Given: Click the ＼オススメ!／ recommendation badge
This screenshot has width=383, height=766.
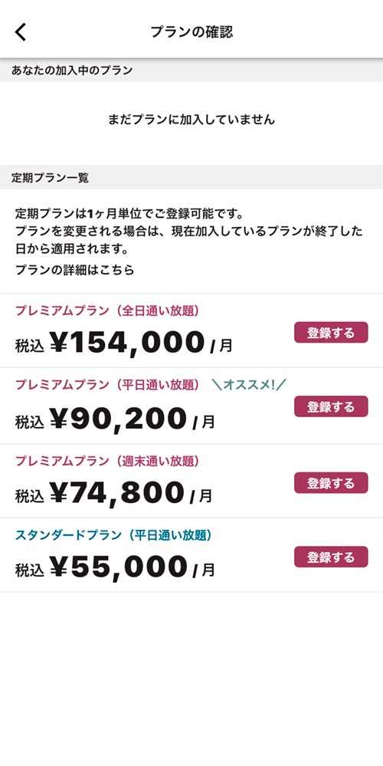Looking at the screenshot, I should (x=249, y=384).
